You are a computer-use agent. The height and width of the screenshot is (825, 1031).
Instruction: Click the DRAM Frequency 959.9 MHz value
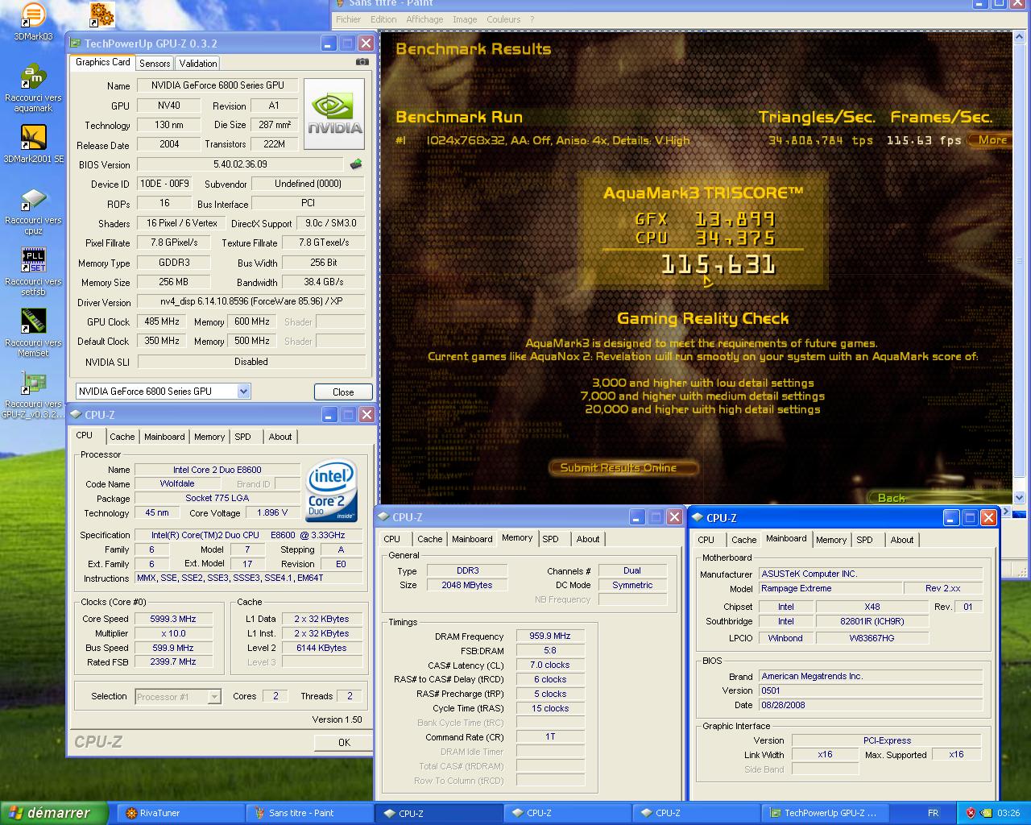coord(550,636)
